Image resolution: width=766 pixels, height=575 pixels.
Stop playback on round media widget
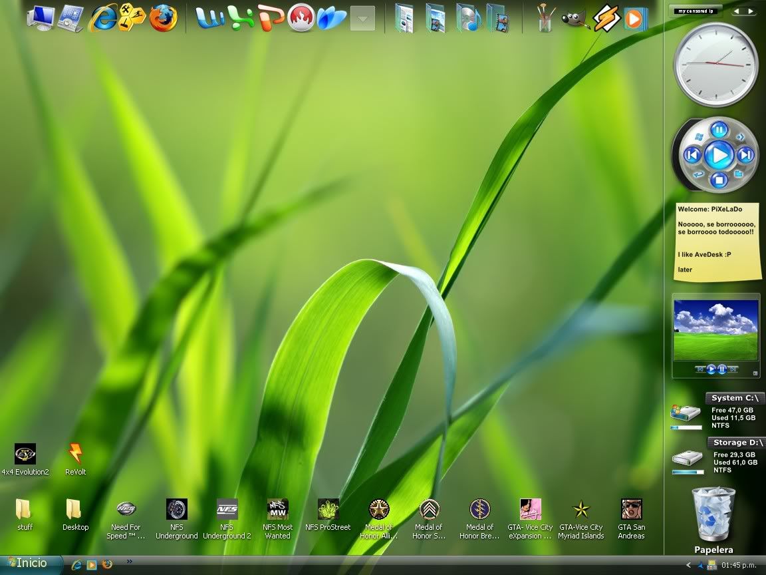[718, 180]
